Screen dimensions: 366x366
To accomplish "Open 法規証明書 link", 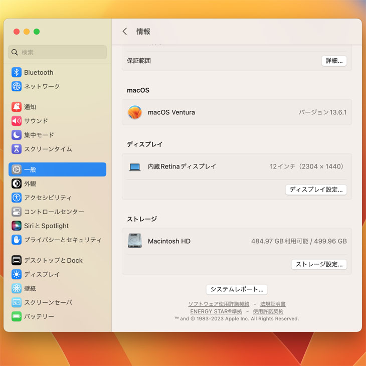I will pyautogui.click(x=273, y=304).
